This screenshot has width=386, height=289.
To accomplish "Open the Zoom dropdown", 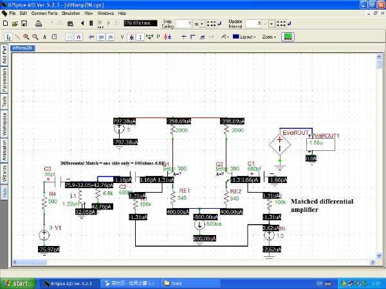I will [269, 37].
